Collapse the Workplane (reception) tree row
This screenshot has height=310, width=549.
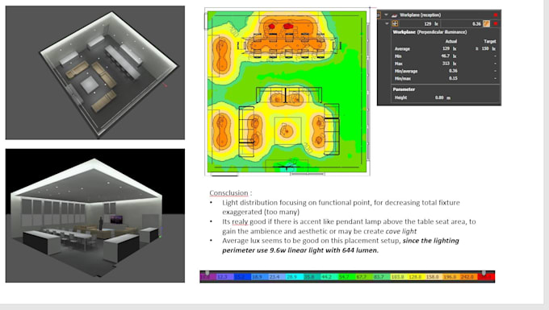(x=386, y=15)
